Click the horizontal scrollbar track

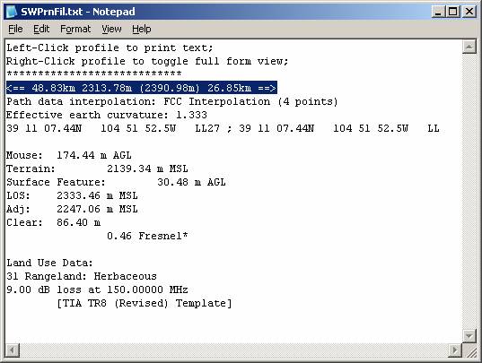pyautogui.click(x=233, y=350)
